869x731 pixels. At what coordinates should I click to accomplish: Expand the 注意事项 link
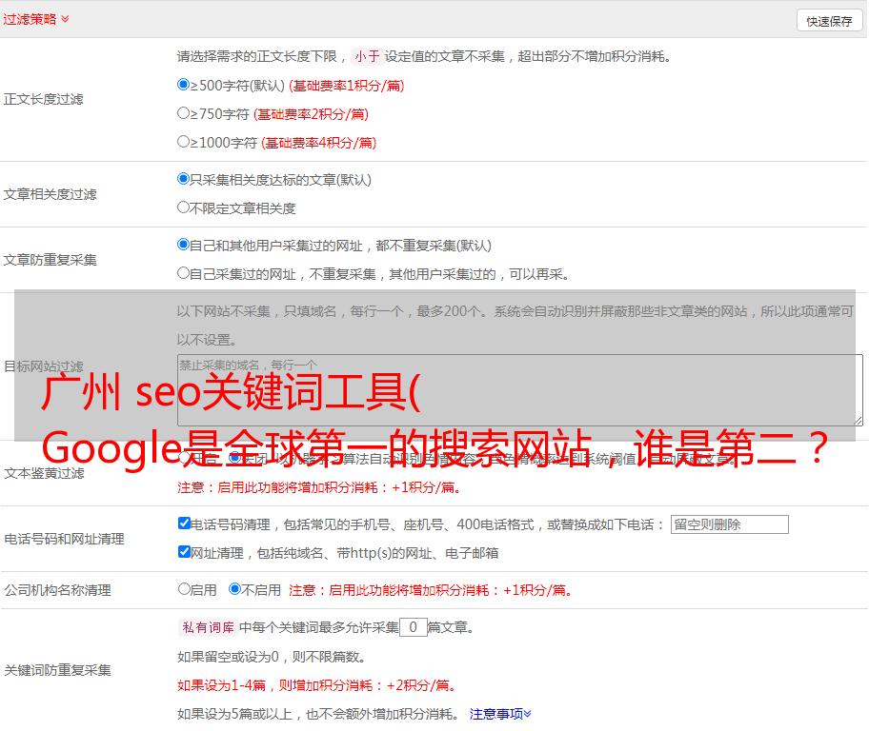(x=500, y=714)
